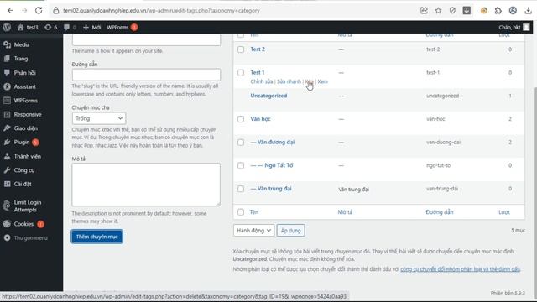
Task: Open the Test 2 category
Action: pos(258,49)
